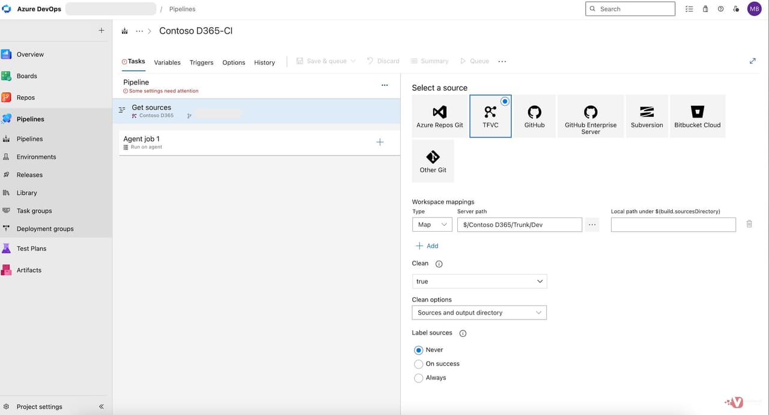The image size is (769, 415).
Task: Click the Pipelines breadcrumb link
Action: 182,9
